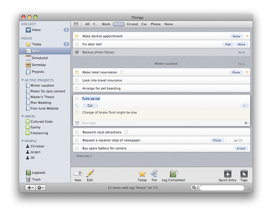Click the Car tag pill
Screen dimensions: 272x215
[90, 105]
